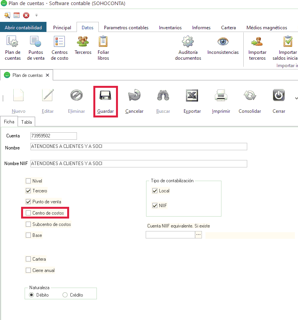Switch to the Tabla tab
298x320 pixels.
tap(27, 122)
